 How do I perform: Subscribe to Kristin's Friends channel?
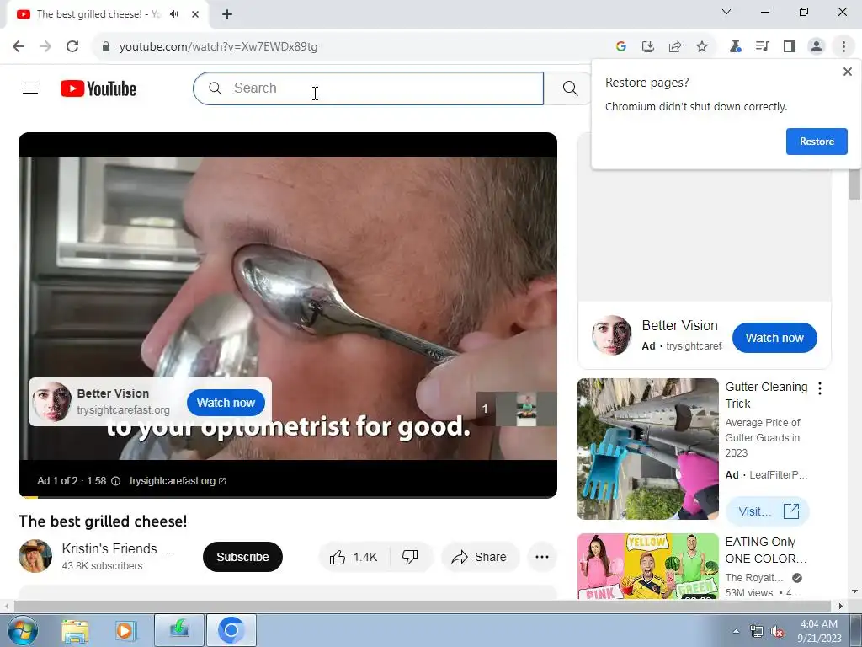[242, 557]
